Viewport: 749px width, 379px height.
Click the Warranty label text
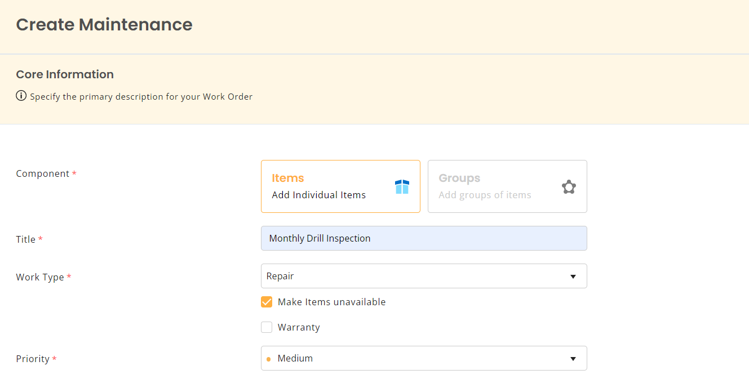coord(299,327)
